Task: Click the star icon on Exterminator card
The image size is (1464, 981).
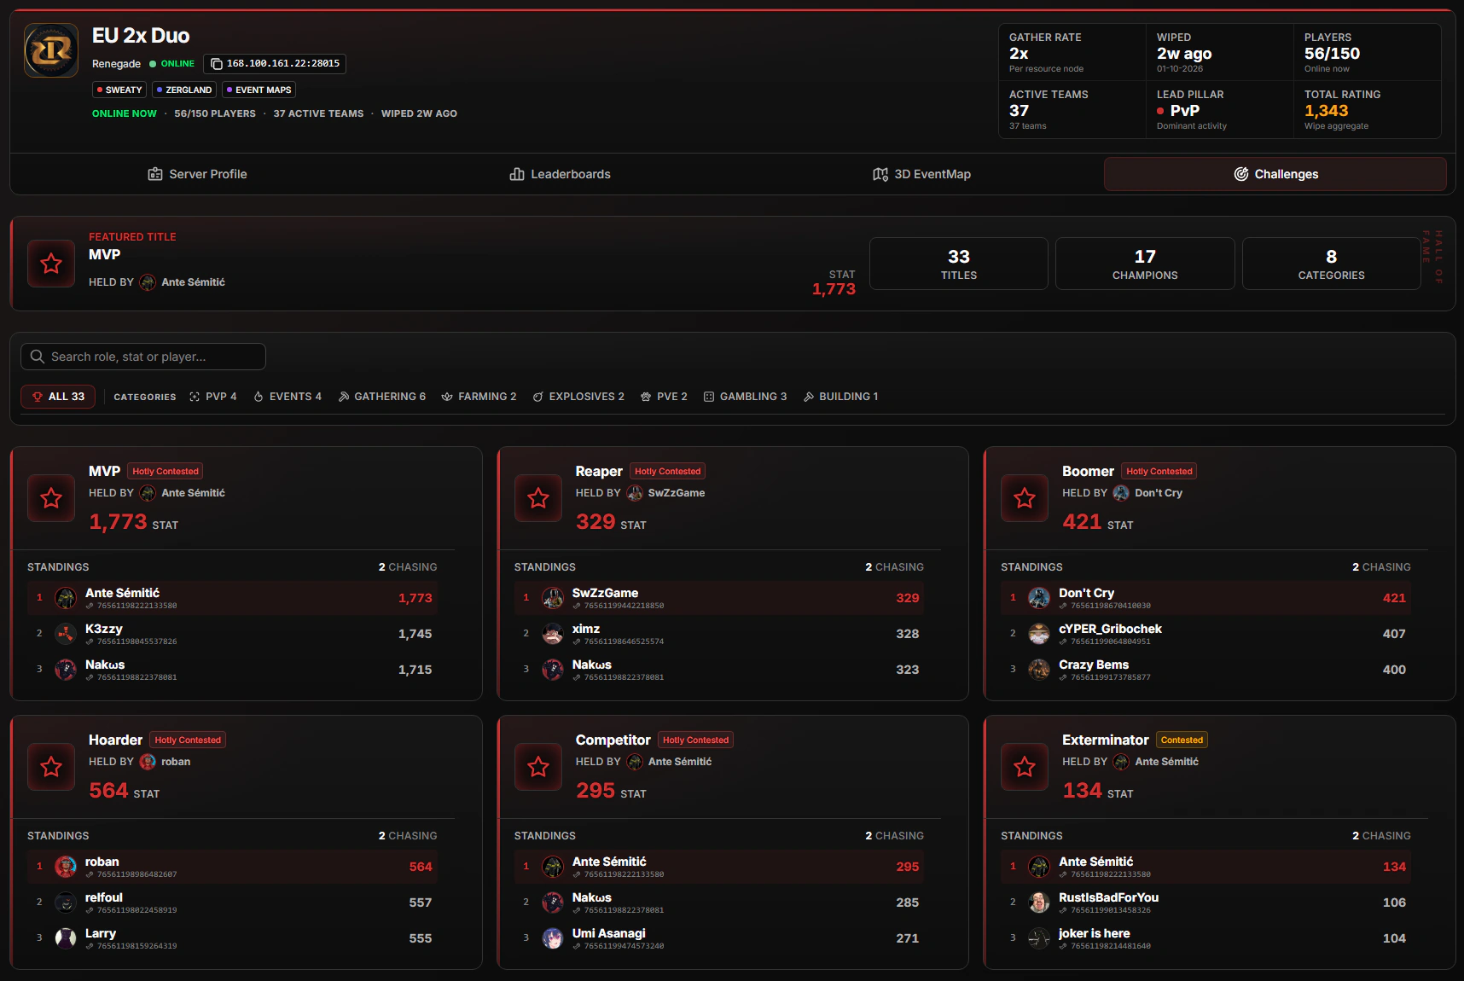Action: point(1025,767)
